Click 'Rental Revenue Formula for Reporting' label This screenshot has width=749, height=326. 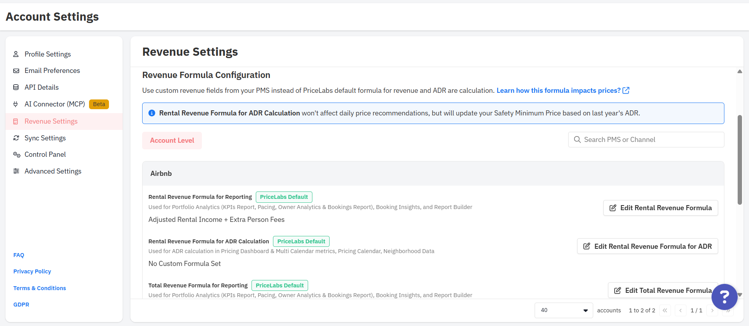point(200,197)
